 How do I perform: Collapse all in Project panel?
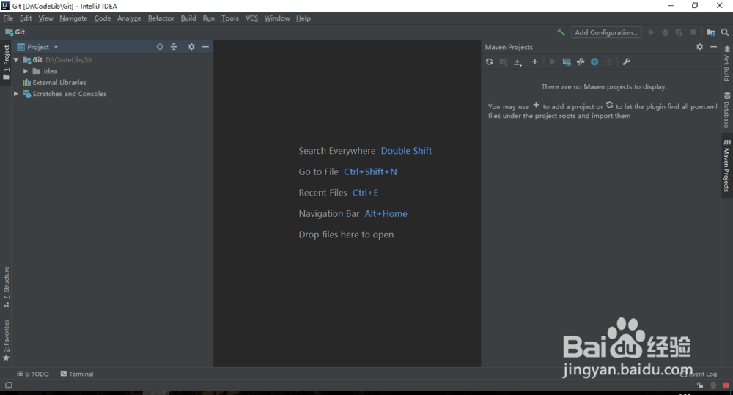click(x=174, y=47)
